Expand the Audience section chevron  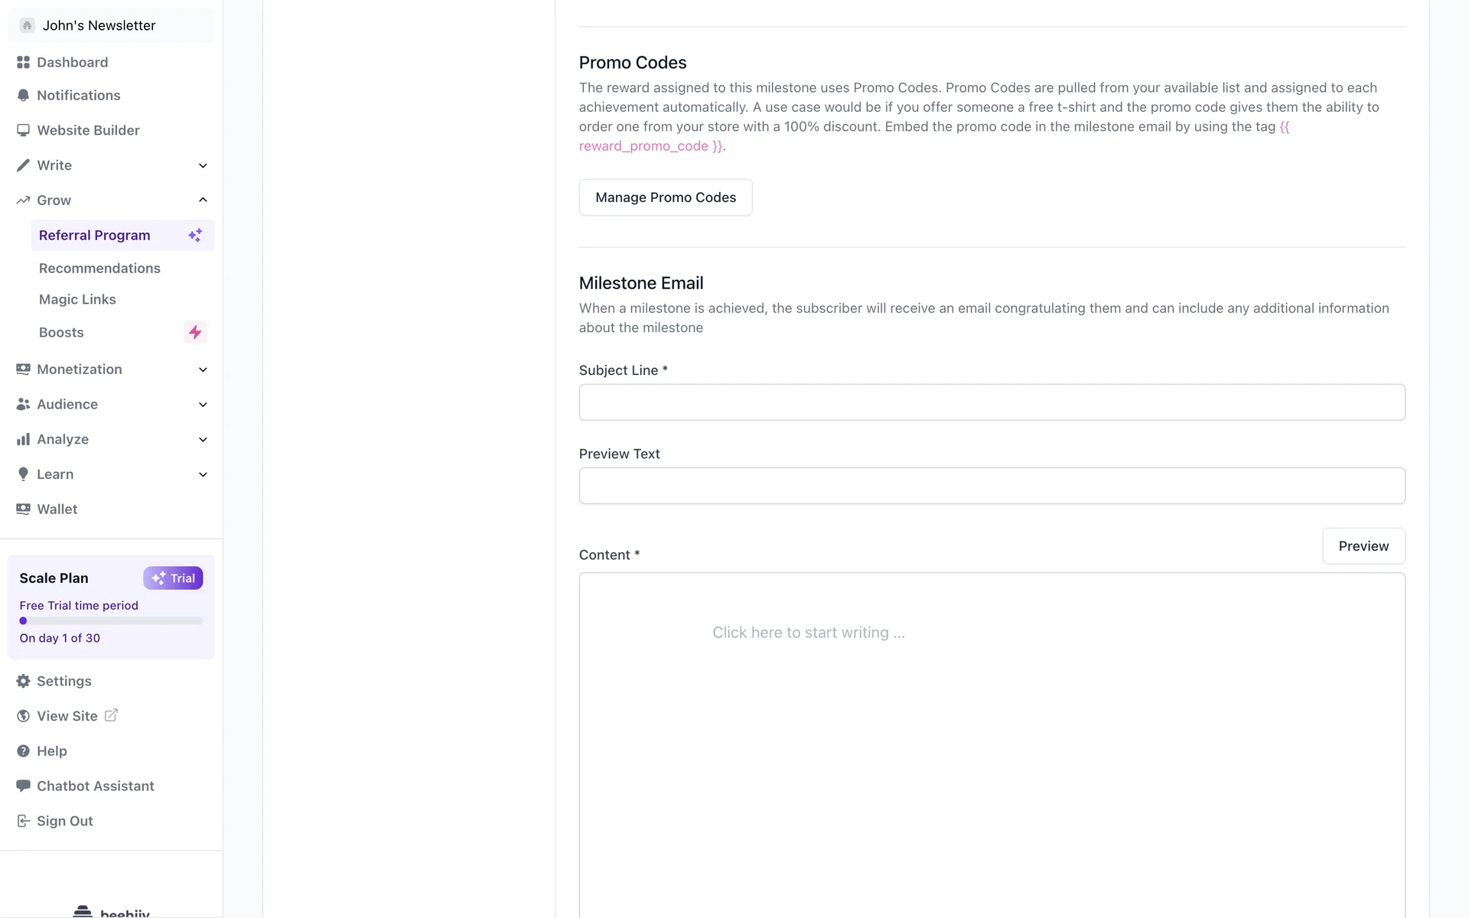click(203, 405)
